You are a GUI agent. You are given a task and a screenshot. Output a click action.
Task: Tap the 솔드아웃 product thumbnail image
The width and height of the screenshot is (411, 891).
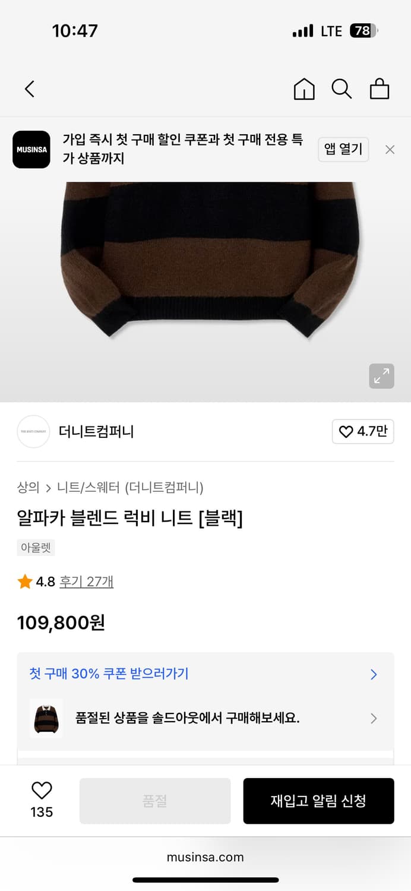tap(46, 718)
